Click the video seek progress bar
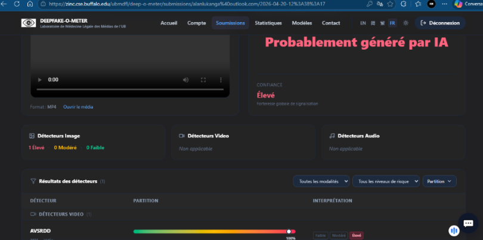483x240 pixels. pos(130,90)
